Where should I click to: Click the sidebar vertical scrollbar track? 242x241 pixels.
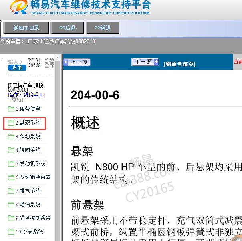pos(58,151)
